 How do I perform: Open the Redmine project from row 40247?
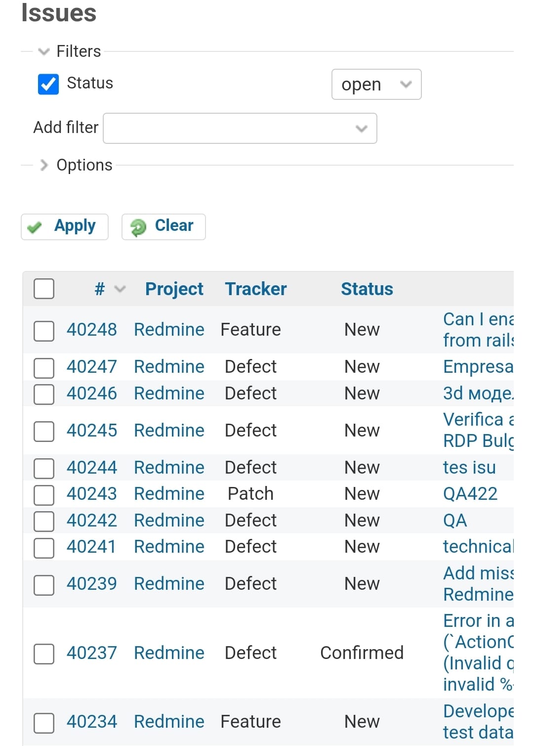point(169,367)
